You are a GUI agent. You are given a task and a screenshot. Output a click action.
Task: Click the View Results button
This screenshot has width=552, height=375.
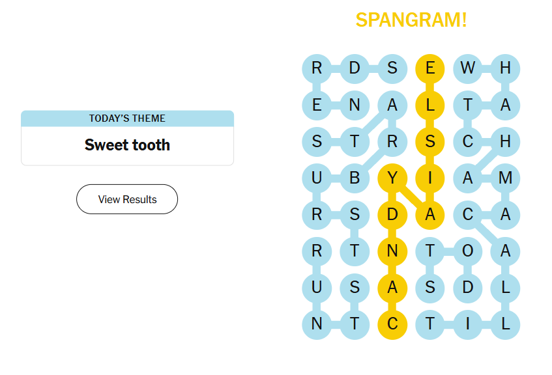(x=127, y=199)
